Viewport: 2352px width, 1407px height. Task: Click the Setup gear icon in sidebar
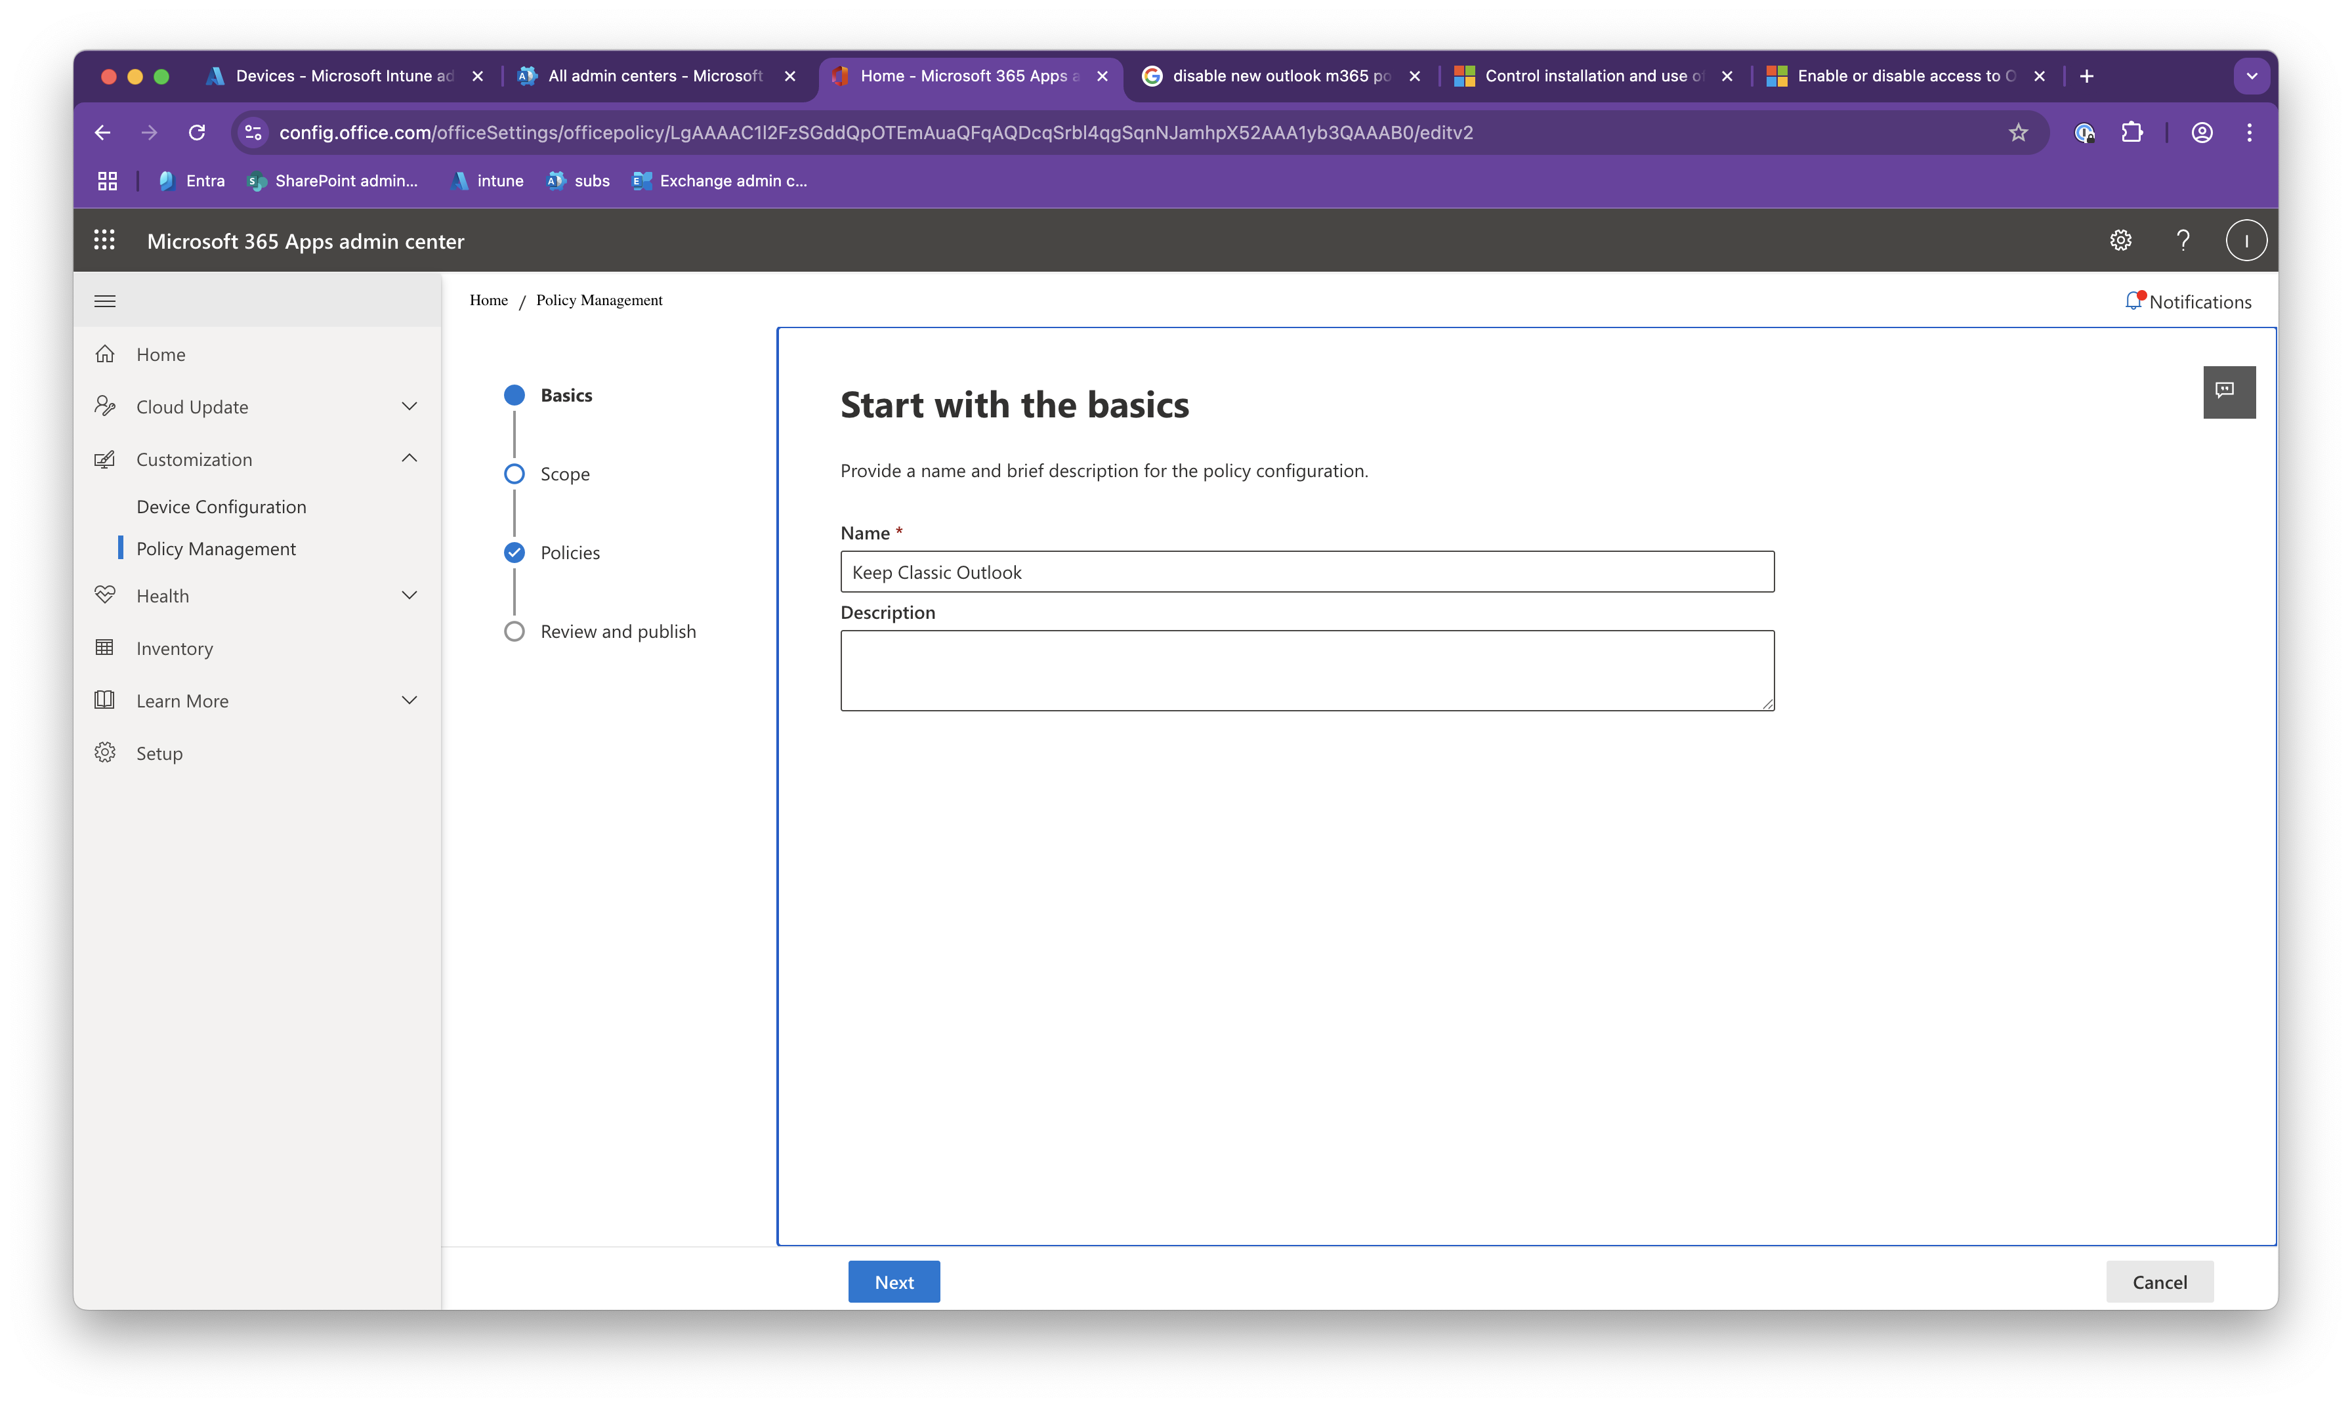point(105,753)
